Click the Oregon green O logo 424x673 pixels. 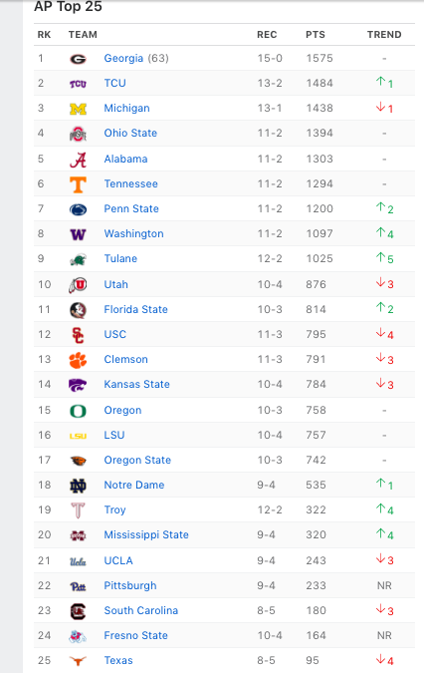[78, 411]
